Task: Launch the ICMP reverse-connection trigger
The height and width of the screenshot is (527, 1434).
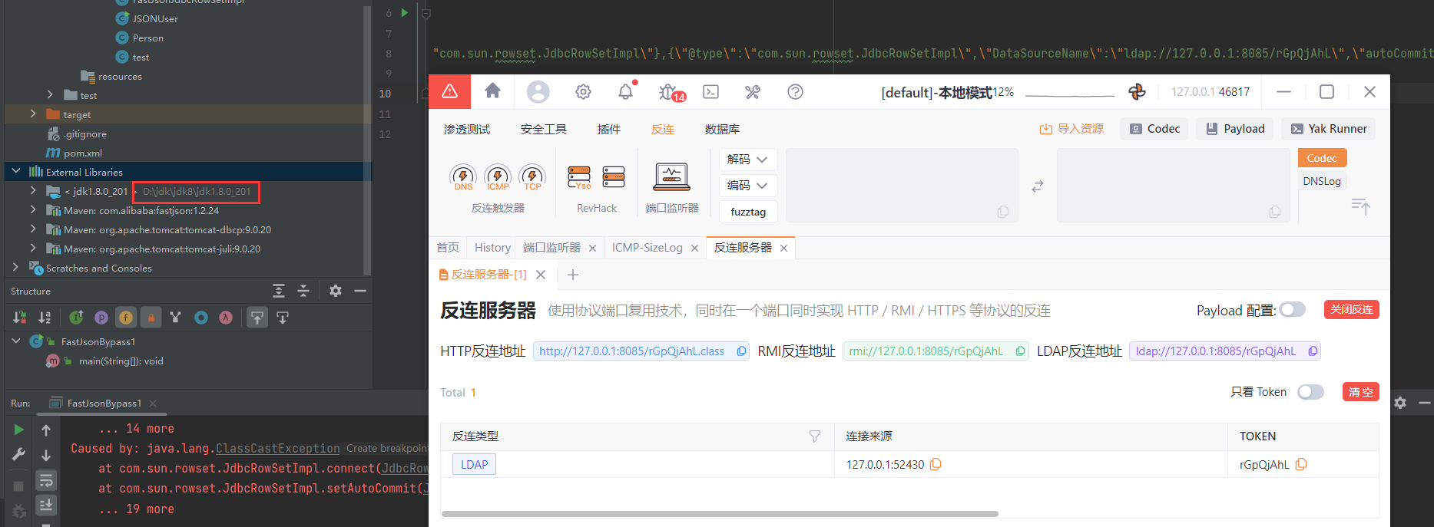Action: point(498,177)
